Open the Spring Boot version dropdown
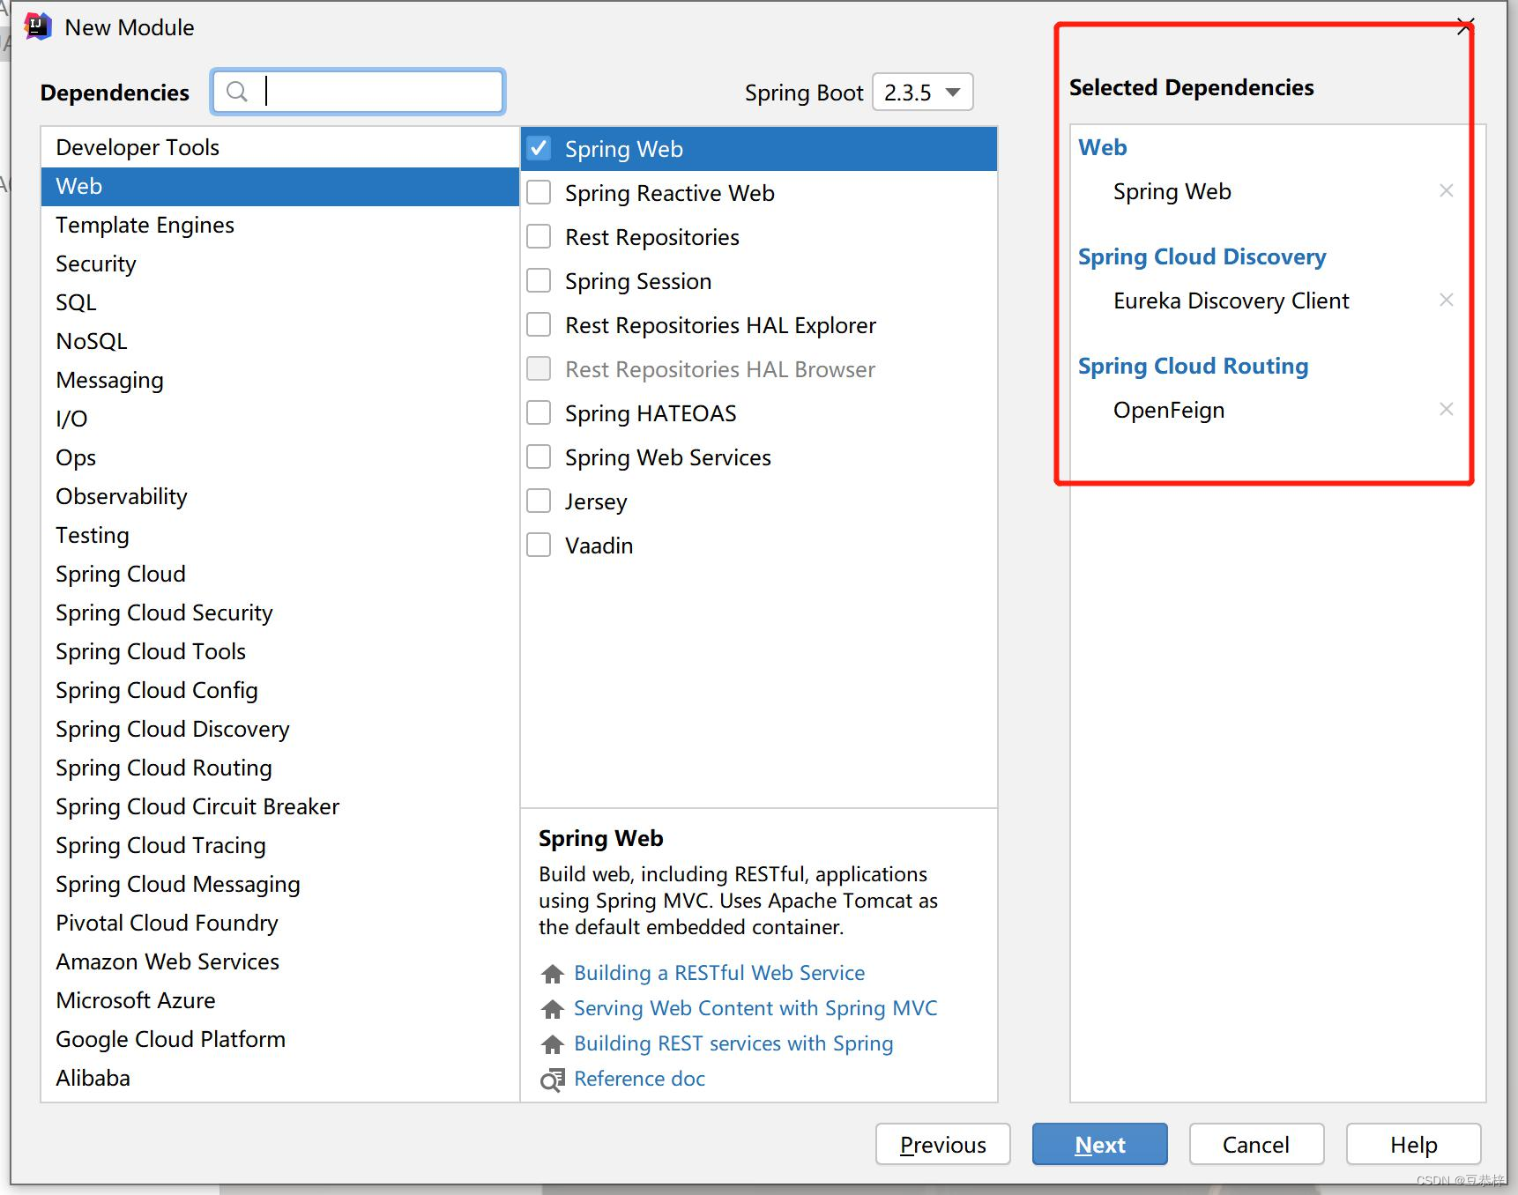This screenshot has height=1195, width=1518. [x=922, y=92]
